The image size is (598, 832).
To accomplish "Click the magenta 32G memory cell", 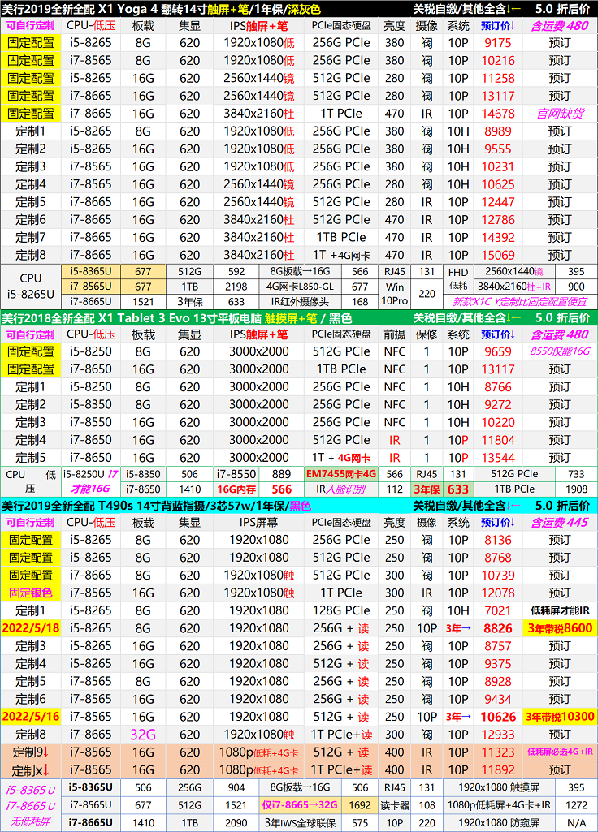I will [x=143, y=735].
